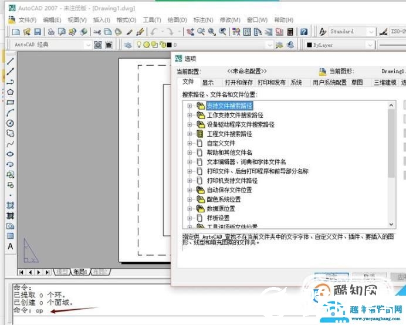Toggle layer 0 freeze sun icon

click(x=146, y=45)
